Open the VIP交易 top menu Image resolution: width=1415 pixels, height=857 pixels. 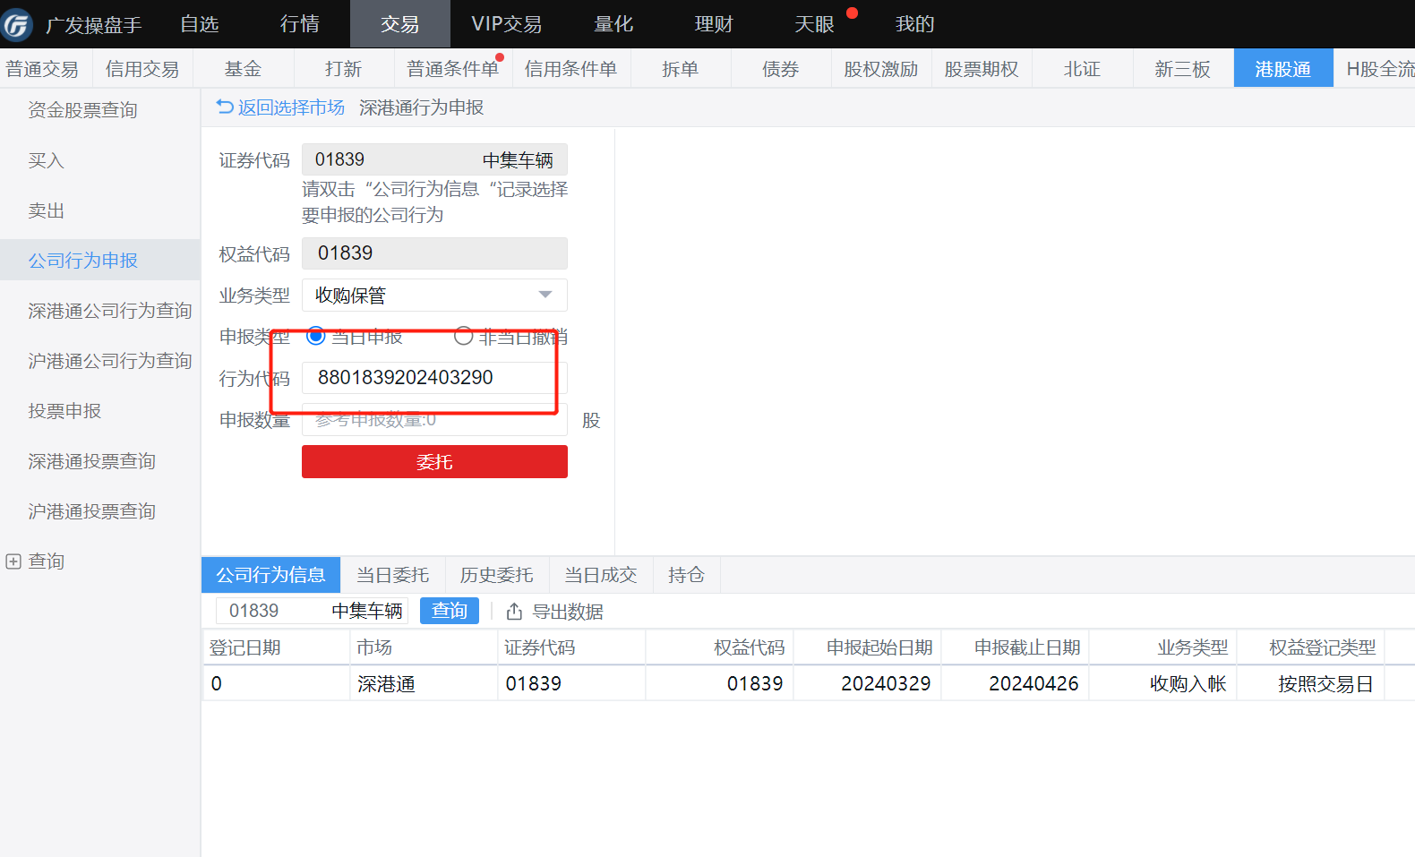(507, 24)
